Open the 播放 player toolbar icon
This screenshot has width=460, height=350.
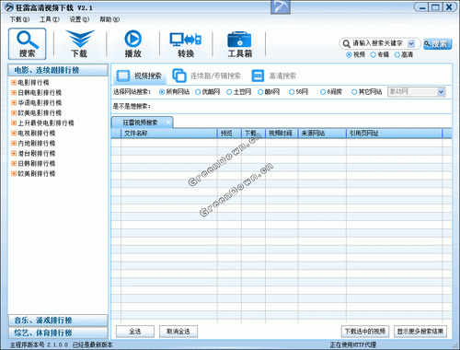click(x=132, y=43)
